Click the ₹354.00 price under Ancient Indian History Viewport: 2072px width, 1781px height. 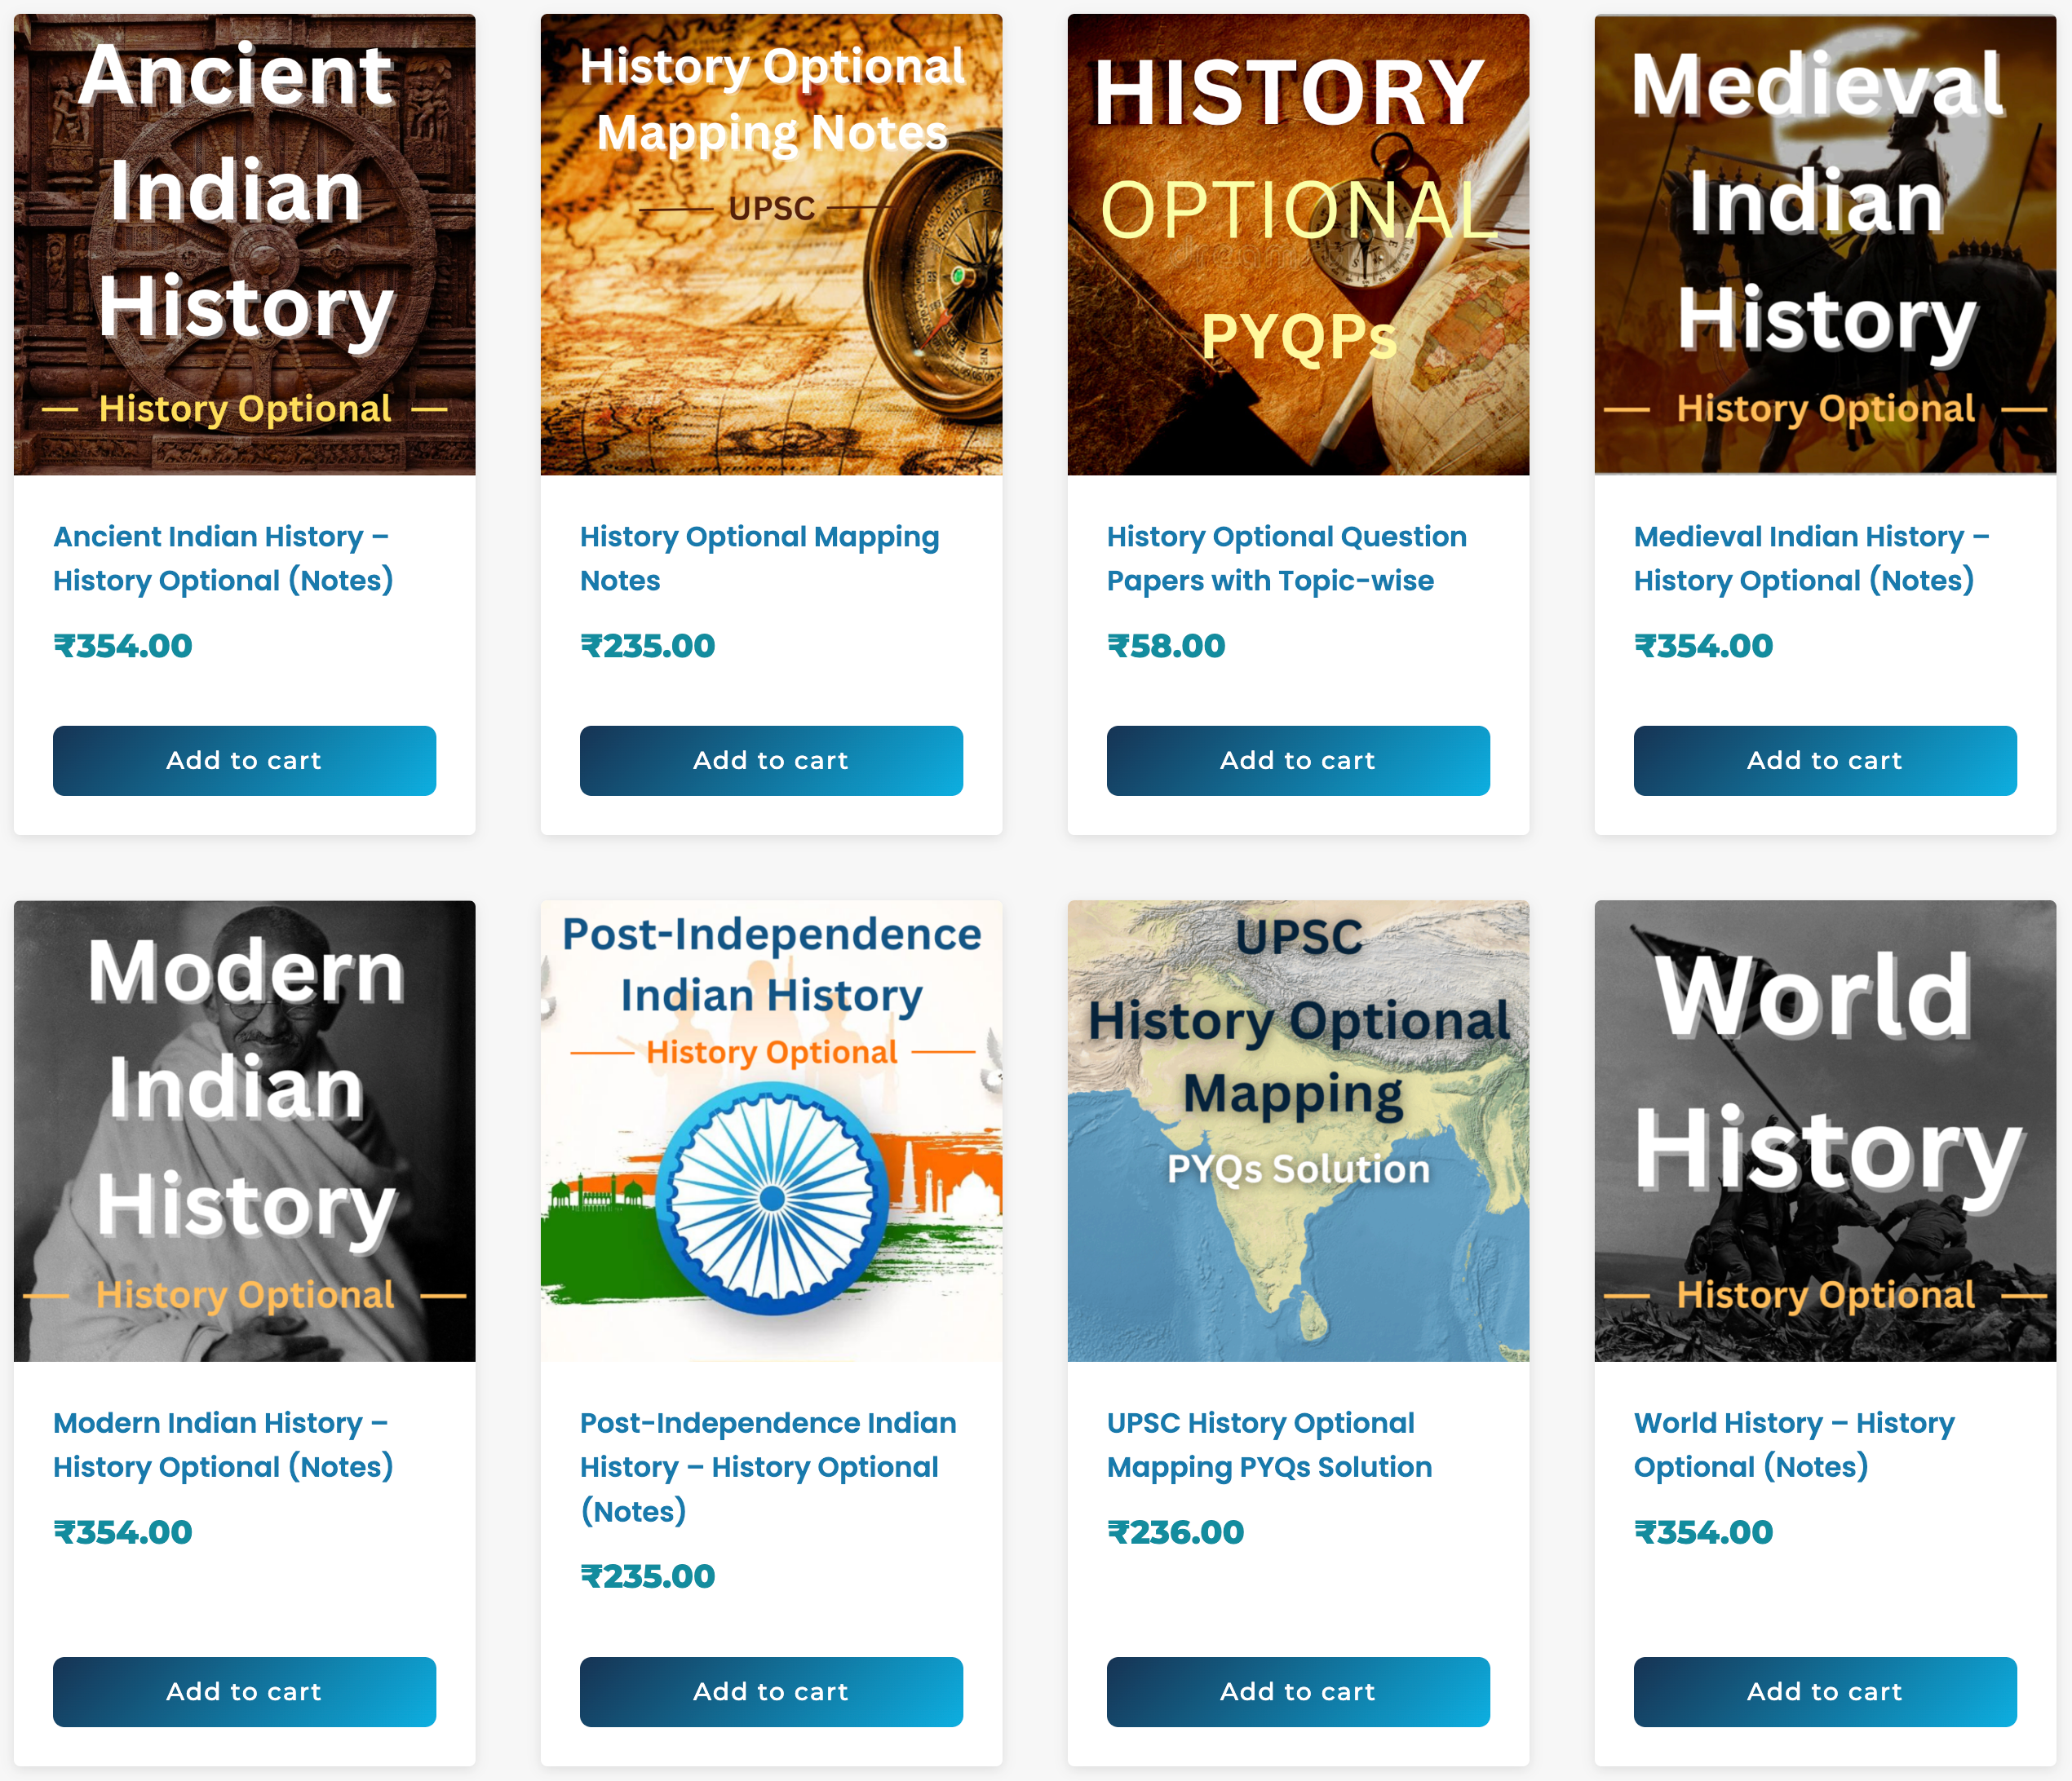click(x=123, y=646)
